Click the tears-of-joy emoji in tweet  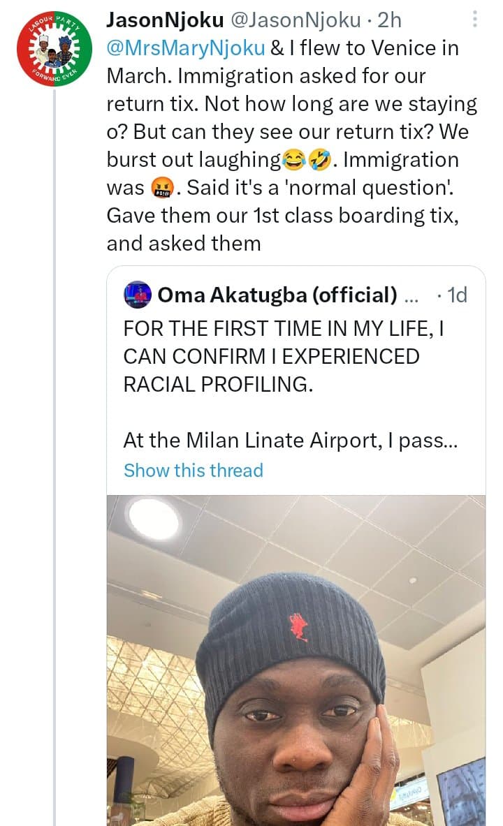[x=293, y=160]
